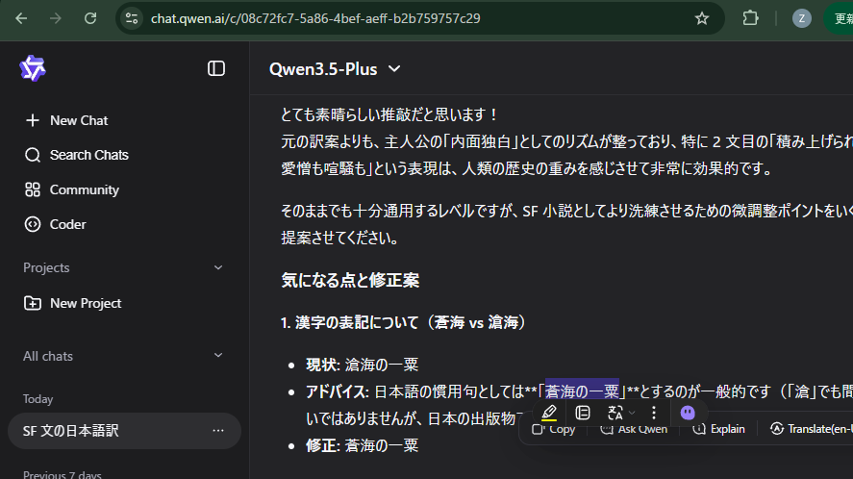Click the 'Today' section label
Screen dimensions: 853x479
pyautogui.click(x=38, y=399)
